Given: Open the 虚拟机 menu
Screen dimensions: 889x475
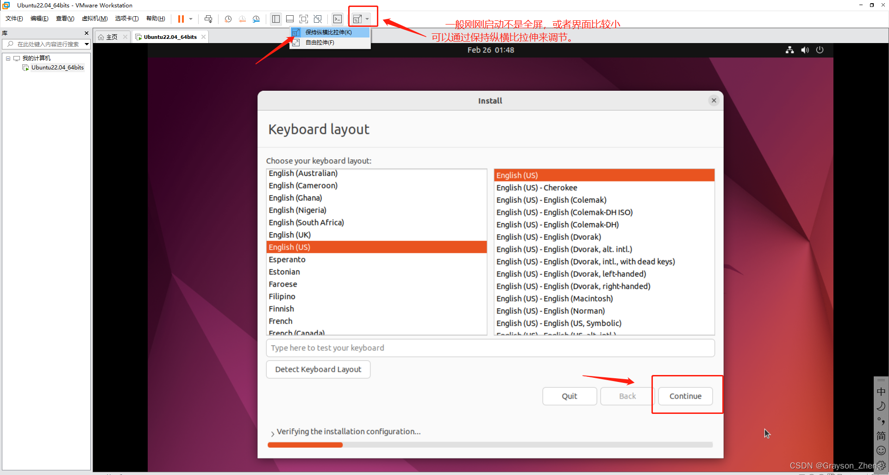Looking at the screenshot, I should click(94, 19).
